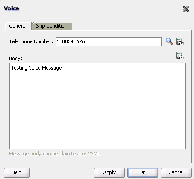The image size is (194, 179).
Task: Open expression builder icon for Telephone Number
Action: [179, 41]
